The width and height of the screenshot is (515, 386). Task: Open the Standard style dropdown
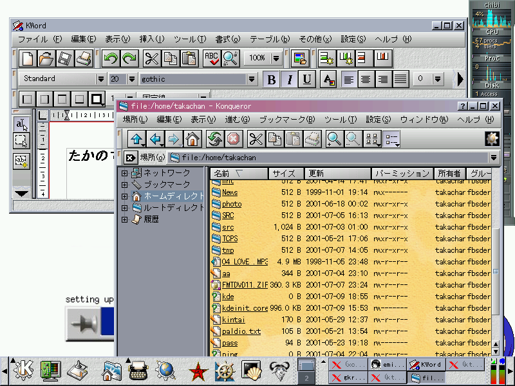(101, 79)
